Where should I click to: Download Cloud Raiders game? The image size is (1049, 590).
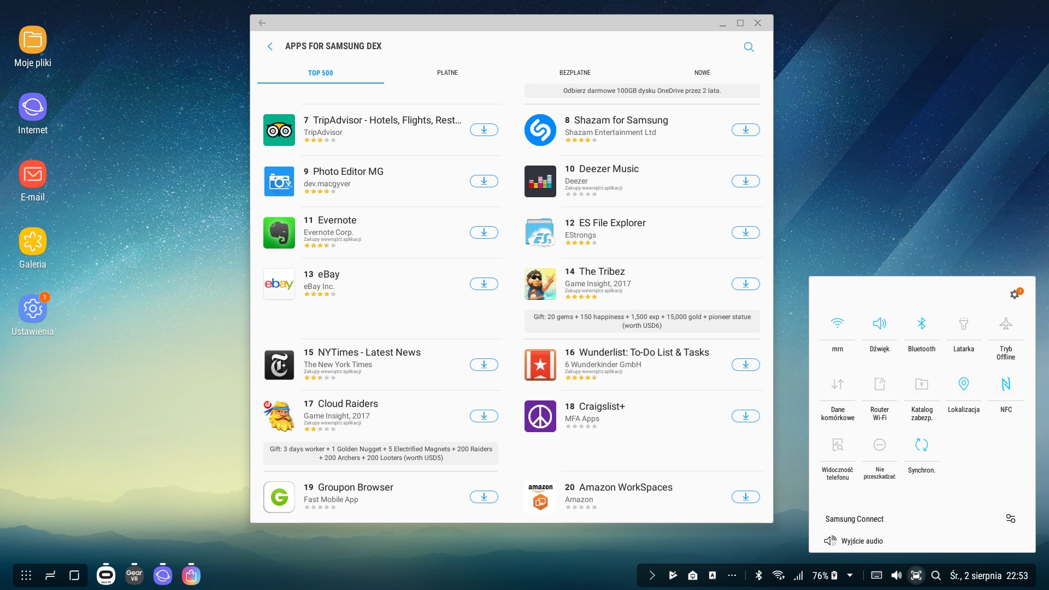[484, 416]
